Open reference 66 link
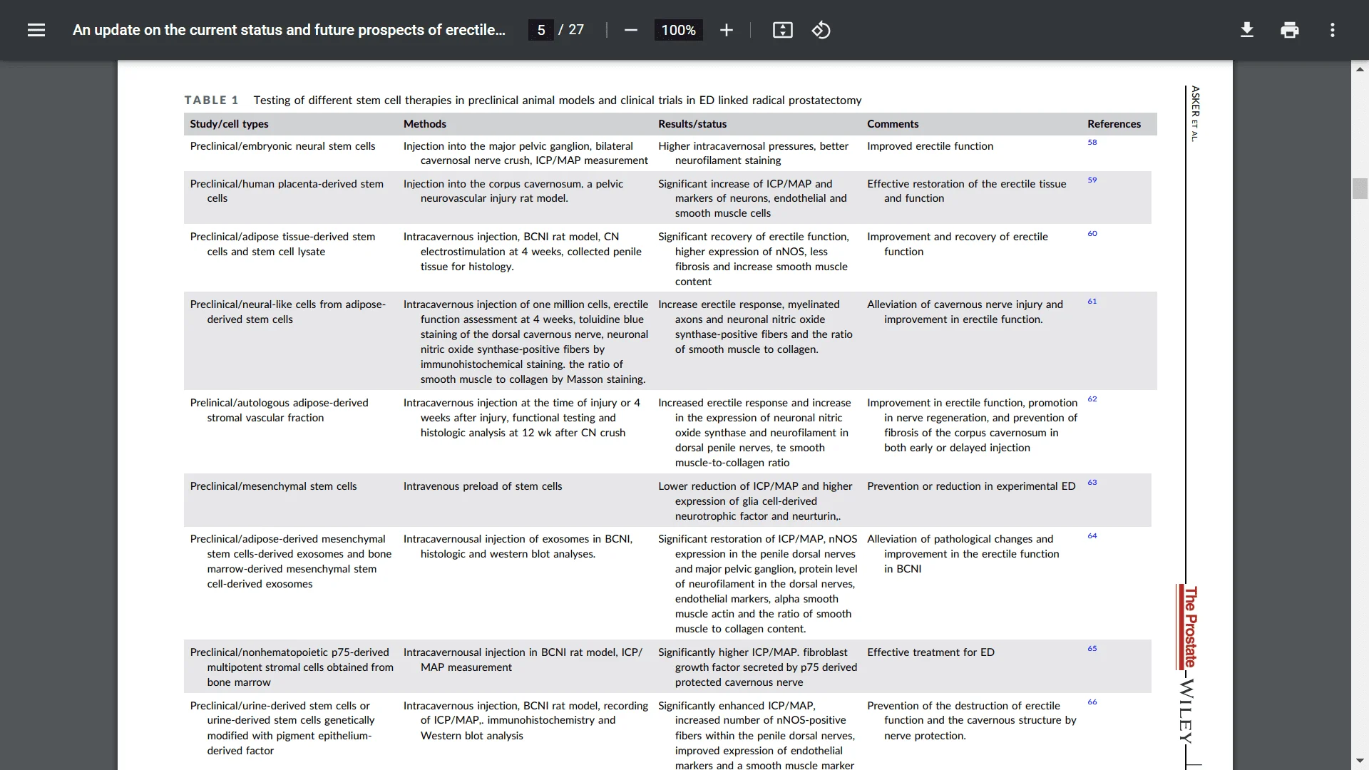The height and width of the screenshot is (770, 1369). (x=1092, y=702)
